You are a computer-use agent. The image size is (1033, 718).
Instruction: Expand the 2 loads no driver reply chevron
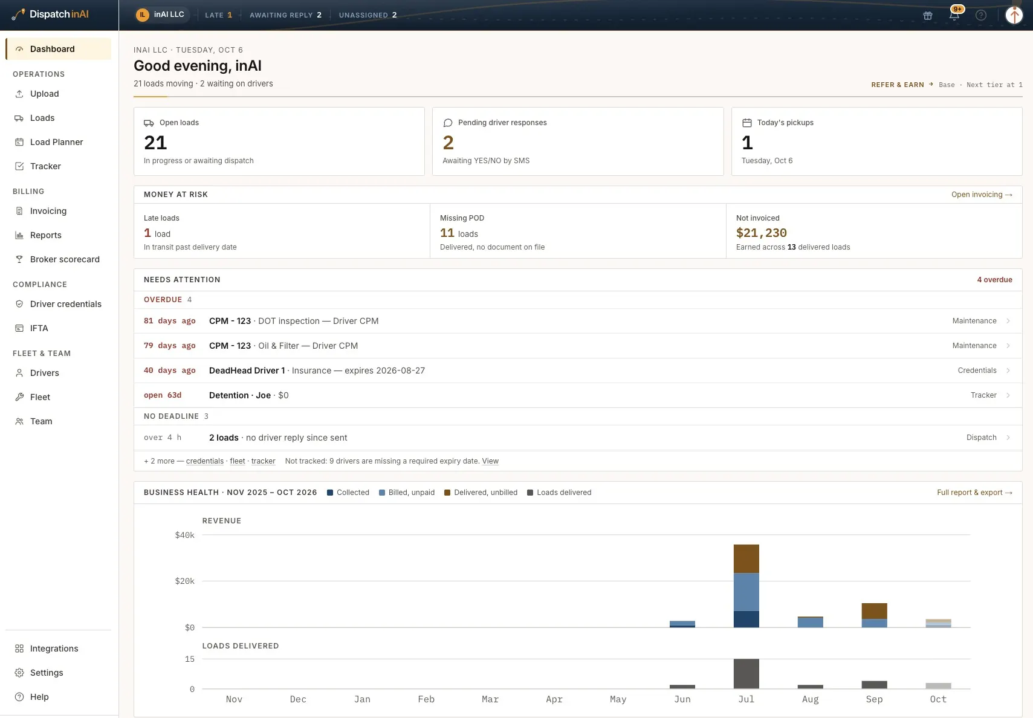click(x=1008, y=438)
